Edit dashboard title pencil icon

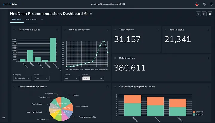point(91,13)
